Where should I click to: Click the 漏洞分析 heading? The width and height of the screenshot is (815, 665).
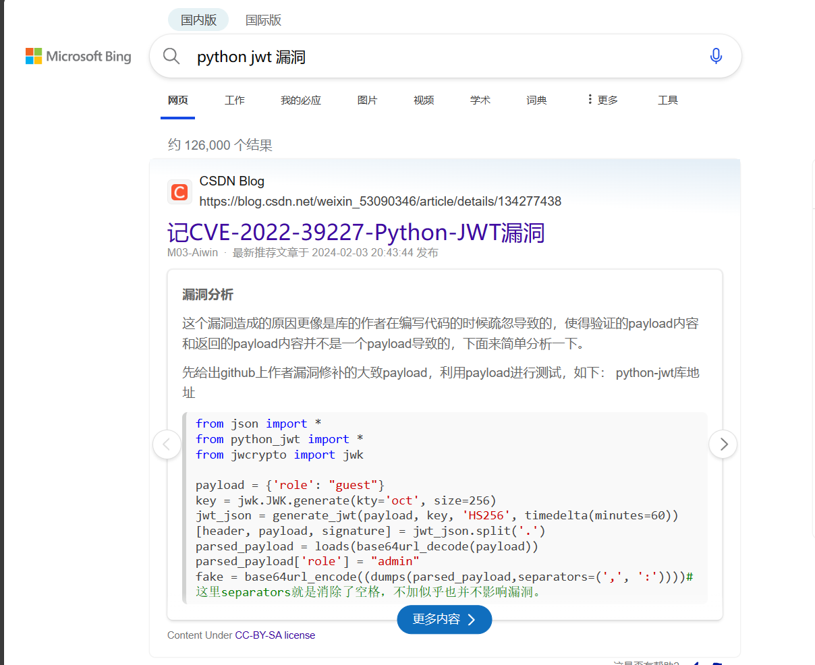208,294
